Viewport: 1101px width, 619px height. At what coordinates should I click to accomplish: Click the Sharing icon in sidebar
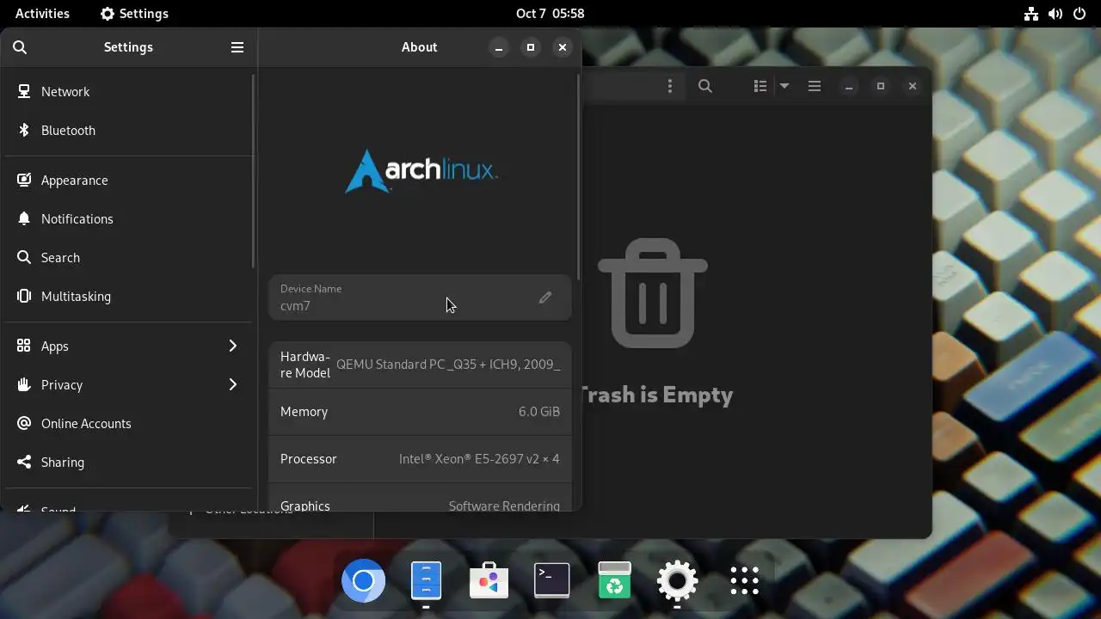click(24, 462)
